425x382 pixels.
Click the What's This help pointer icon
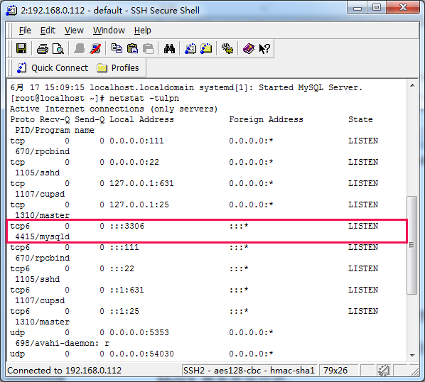pyautogui.click(x=264, y=49)
